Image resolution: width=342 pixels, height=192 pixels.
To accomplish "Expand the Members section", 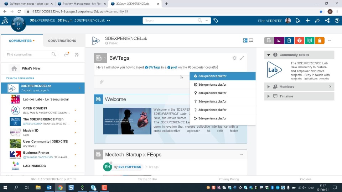I will pyautogui.click(x=269, y=87).
